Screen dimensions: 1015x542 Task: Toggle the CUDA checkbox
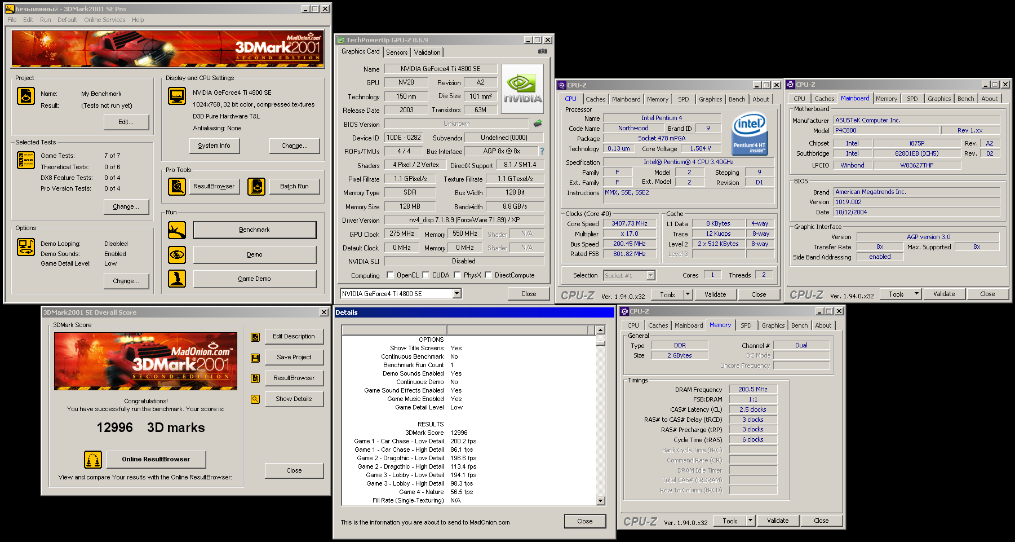pyautogui.click(x=425, y=275)
